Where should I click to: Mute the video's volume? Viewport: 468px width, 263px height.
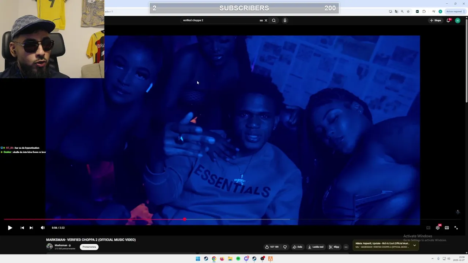42,228
